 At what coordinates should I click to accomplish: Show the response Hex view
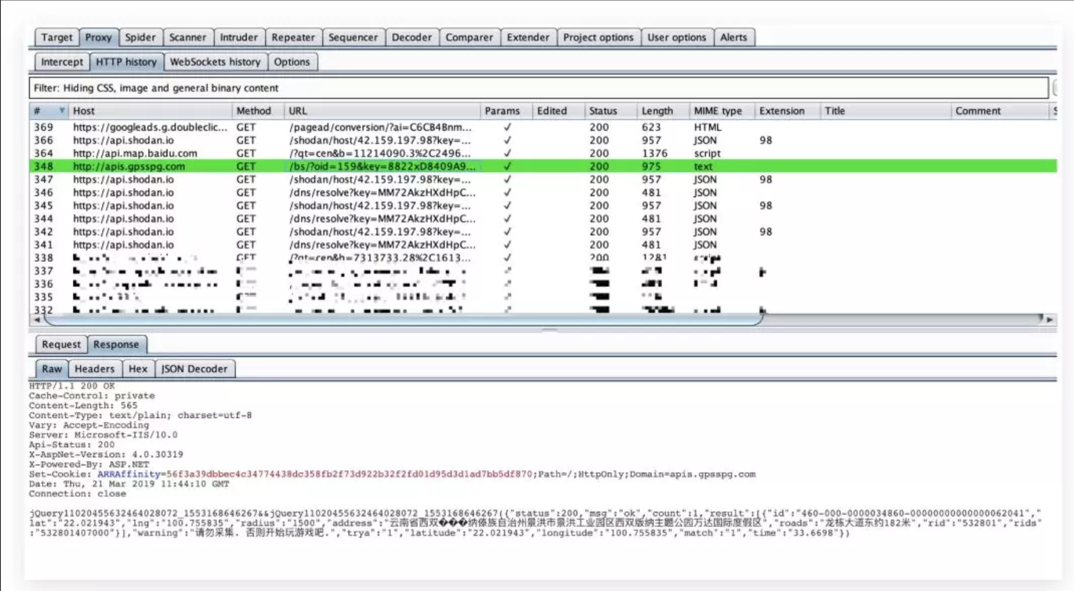[x=138, y=369]
